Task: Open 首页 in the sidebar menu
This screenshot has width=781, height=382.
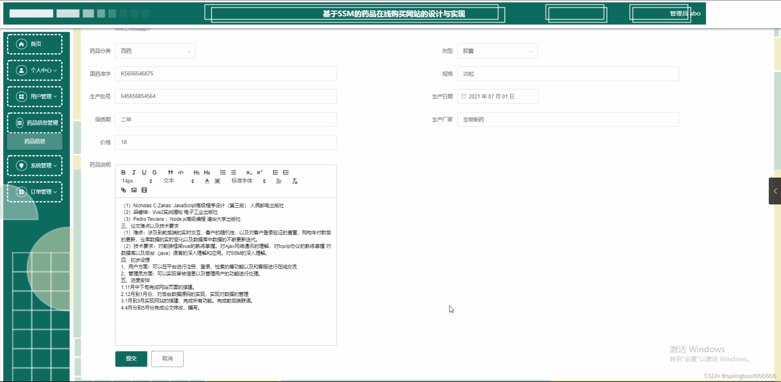Action: [35, 44]
